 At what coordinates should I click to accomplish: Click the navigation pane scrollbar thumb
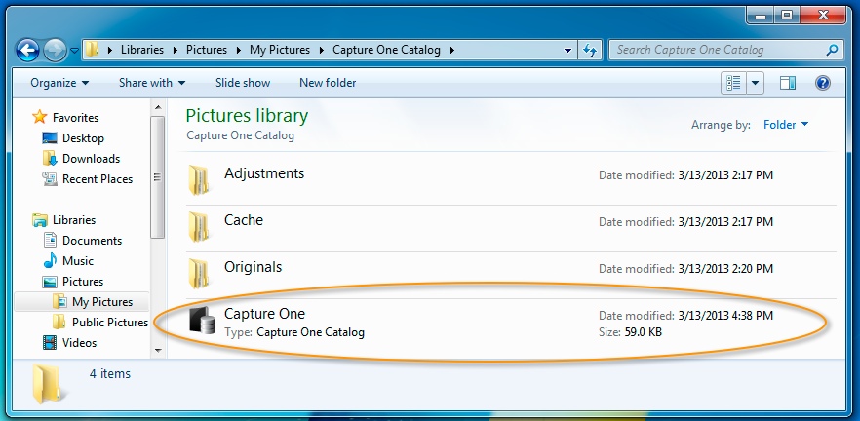pyautogui.click(x=158, y=177)
